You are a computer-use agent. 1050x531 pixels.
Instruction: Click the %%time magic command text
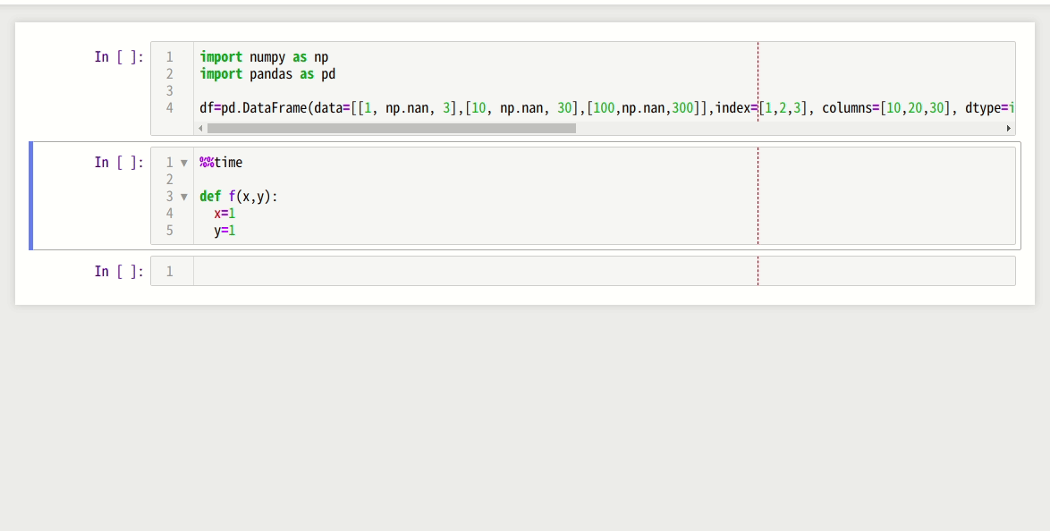(221, 163)
